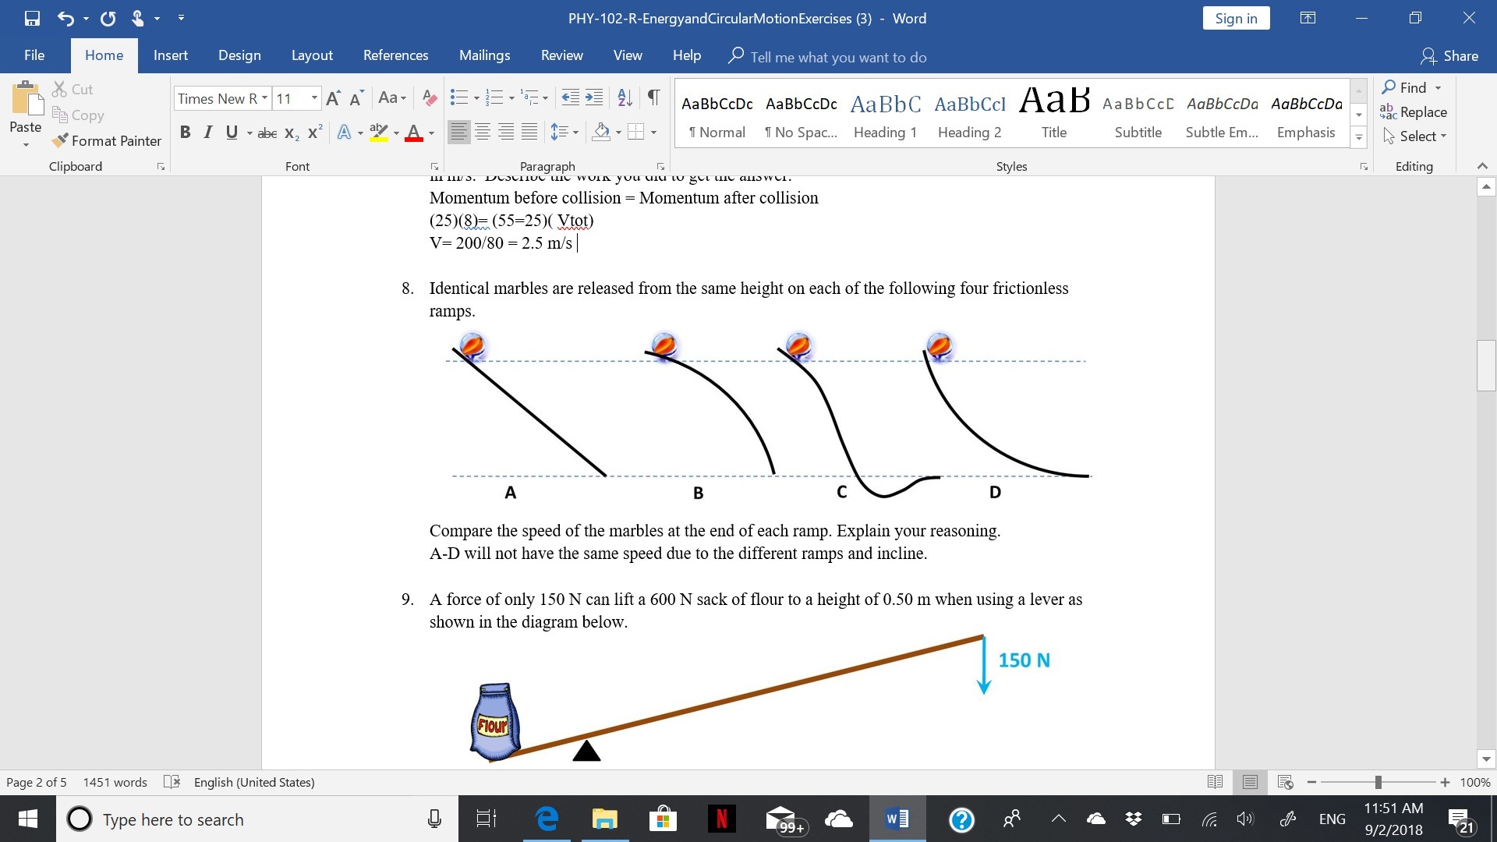Open the font size dropdown
1497x842 pixels.
click(314, 98)
